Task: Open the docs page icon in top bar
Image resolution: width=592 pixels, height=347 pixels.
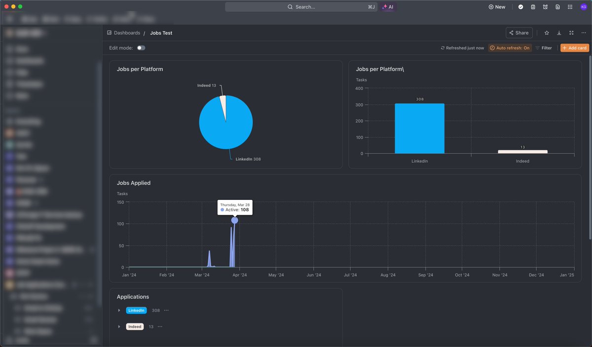Action: point(557,7)
